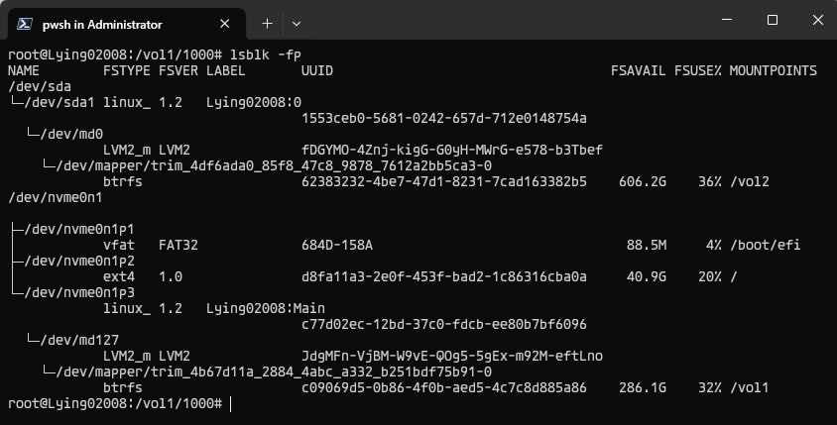
Task: Click the cursor at the bottom prompt
Action: [231, 404]
